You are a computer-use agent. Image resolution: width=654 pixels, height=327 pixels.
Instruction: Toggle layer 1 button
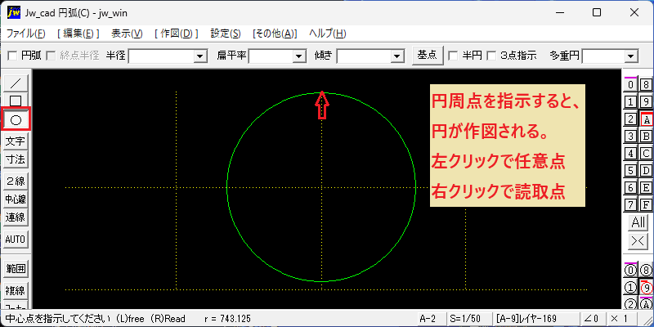coord(630,101)
